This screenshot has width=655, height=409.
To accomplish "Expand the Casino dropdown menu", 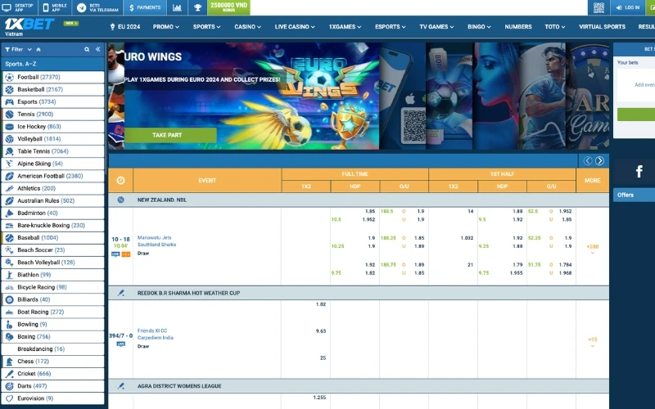I will pyautogui.click(x=247, y=27).
